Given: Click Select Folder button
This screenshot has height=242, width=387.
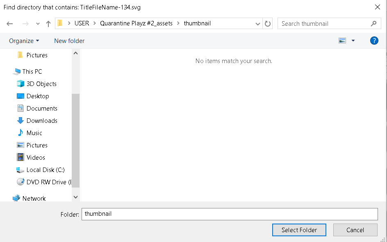Looking at the screenshot, I should coord(299,230).
